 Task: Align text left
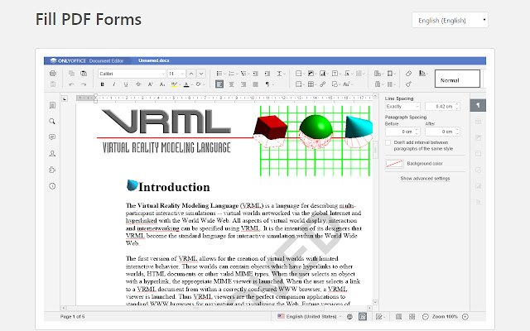click(219, 84)
